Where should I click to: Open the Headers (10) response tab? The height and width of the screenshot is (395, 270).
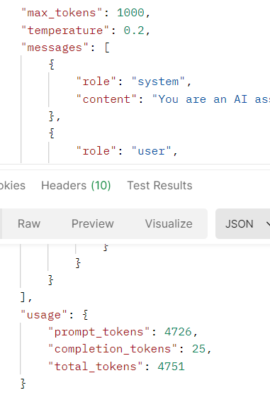[x=76, y=186]
